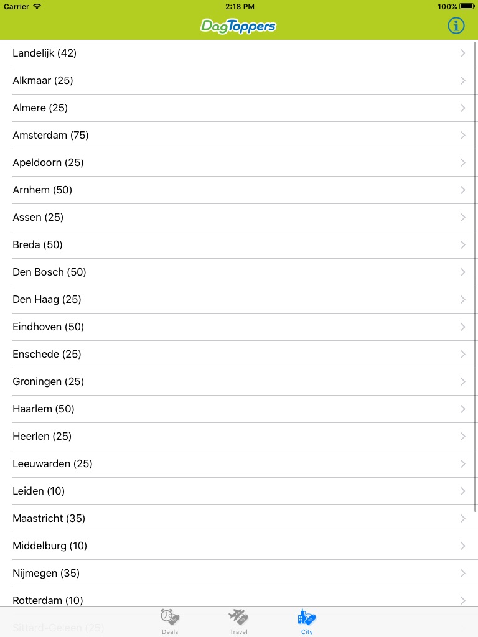The height and width of the screenshot is (637, 478).
Task: Tap the arrow next to Groningen
Action: pos(462,382)
